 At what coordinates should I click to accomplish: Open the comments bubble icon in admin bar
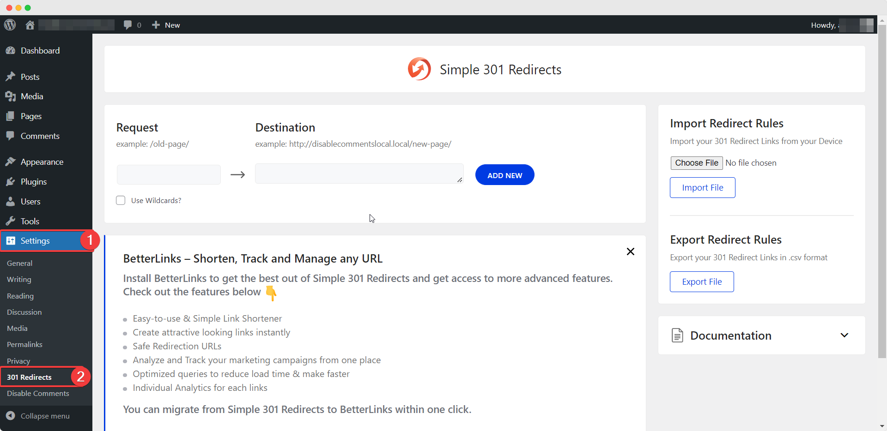[x=128, y=25]
